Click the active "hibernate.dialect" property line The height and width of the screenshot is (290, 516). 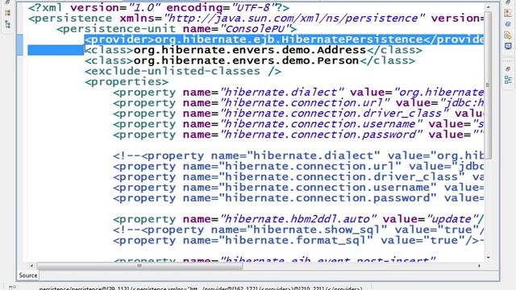298,92
